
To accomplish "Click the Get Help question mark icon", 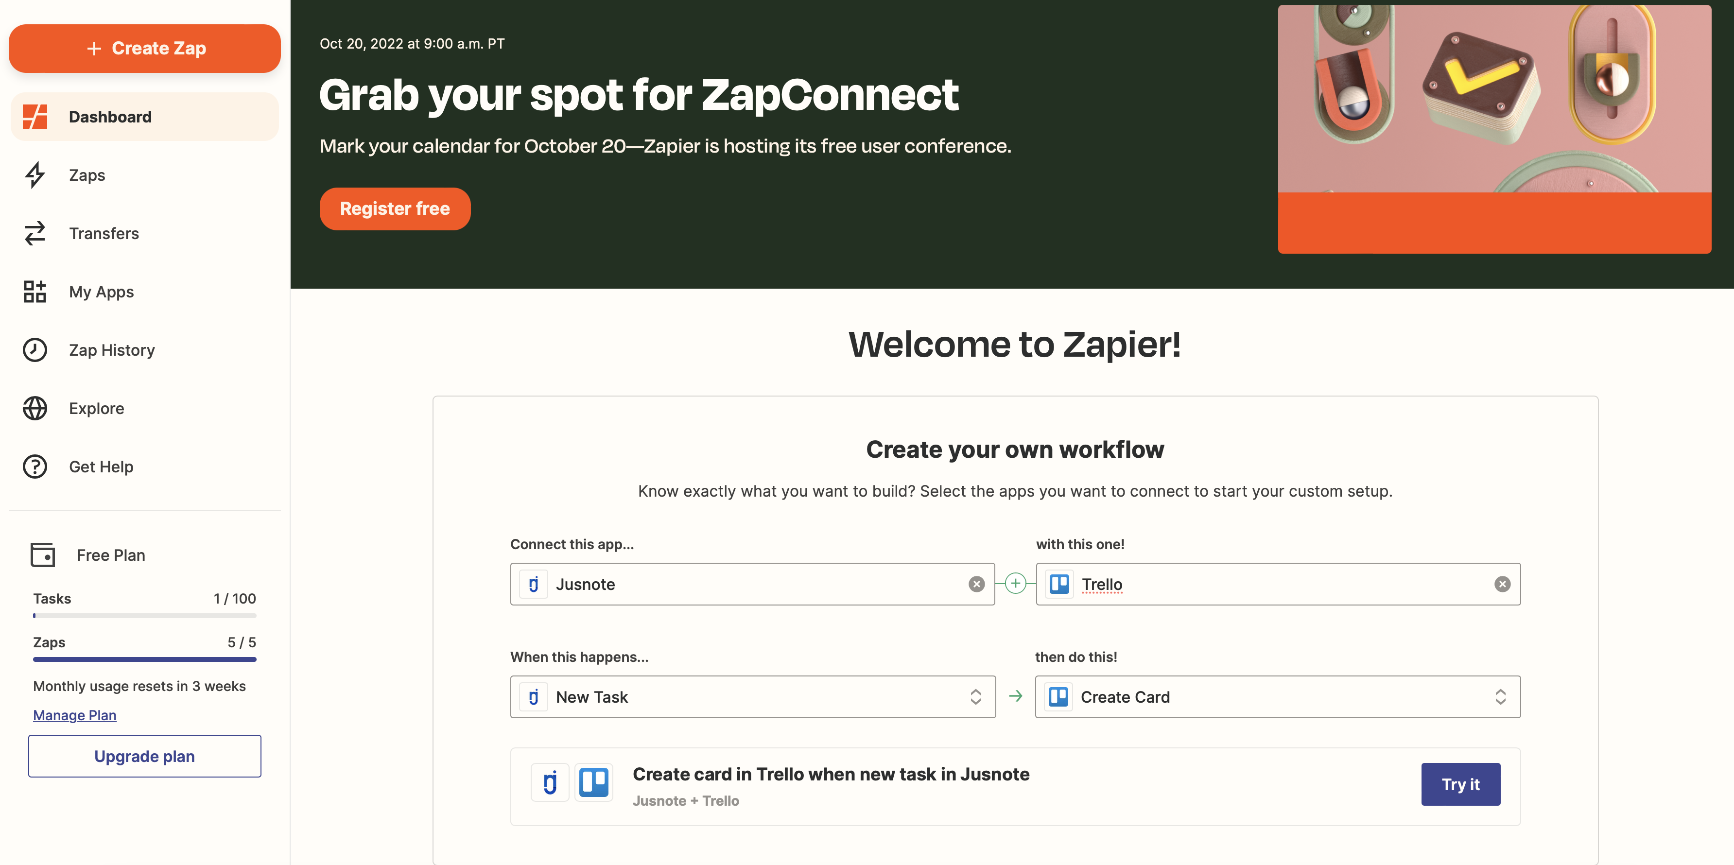I will (35, 467).
